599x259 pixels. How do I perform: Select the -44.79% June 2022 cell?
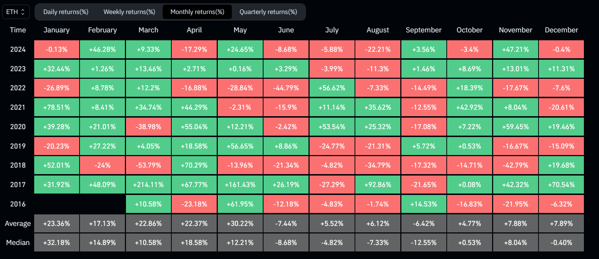(x=286, y=88)
